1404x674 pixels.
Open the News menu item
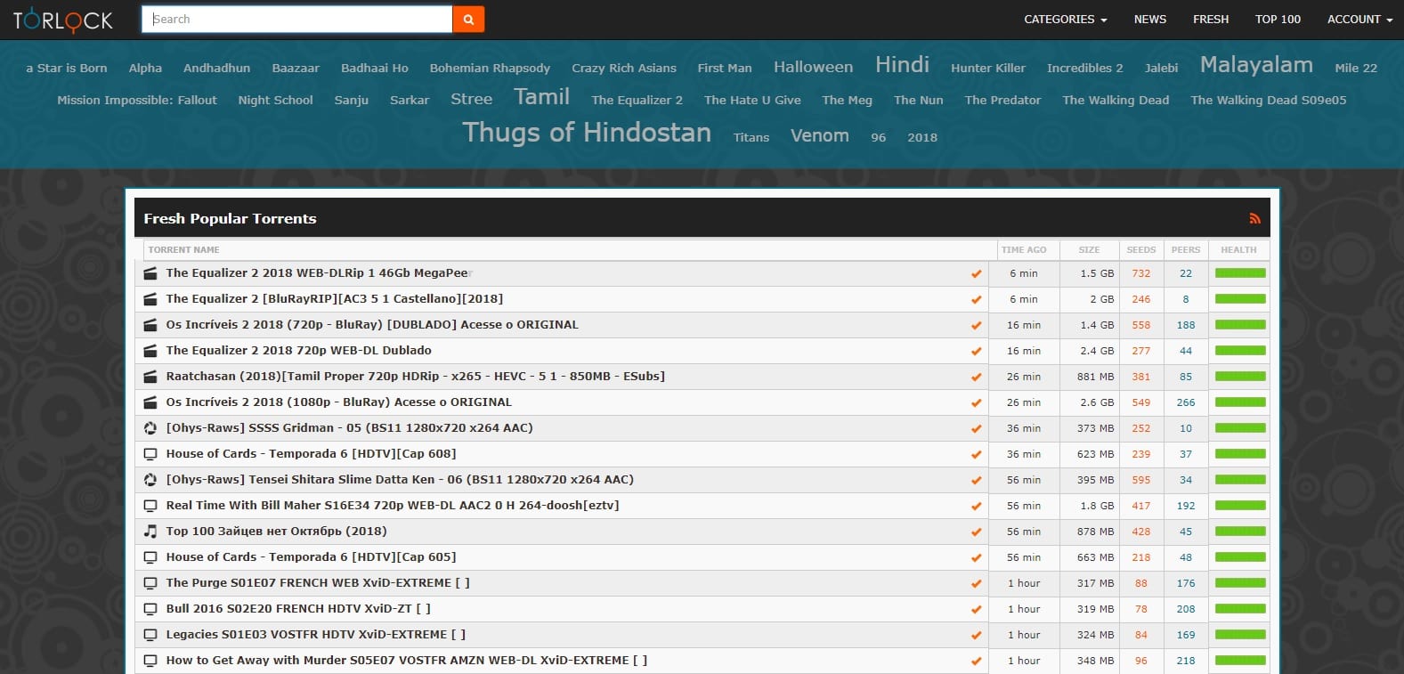point(1149,19)
